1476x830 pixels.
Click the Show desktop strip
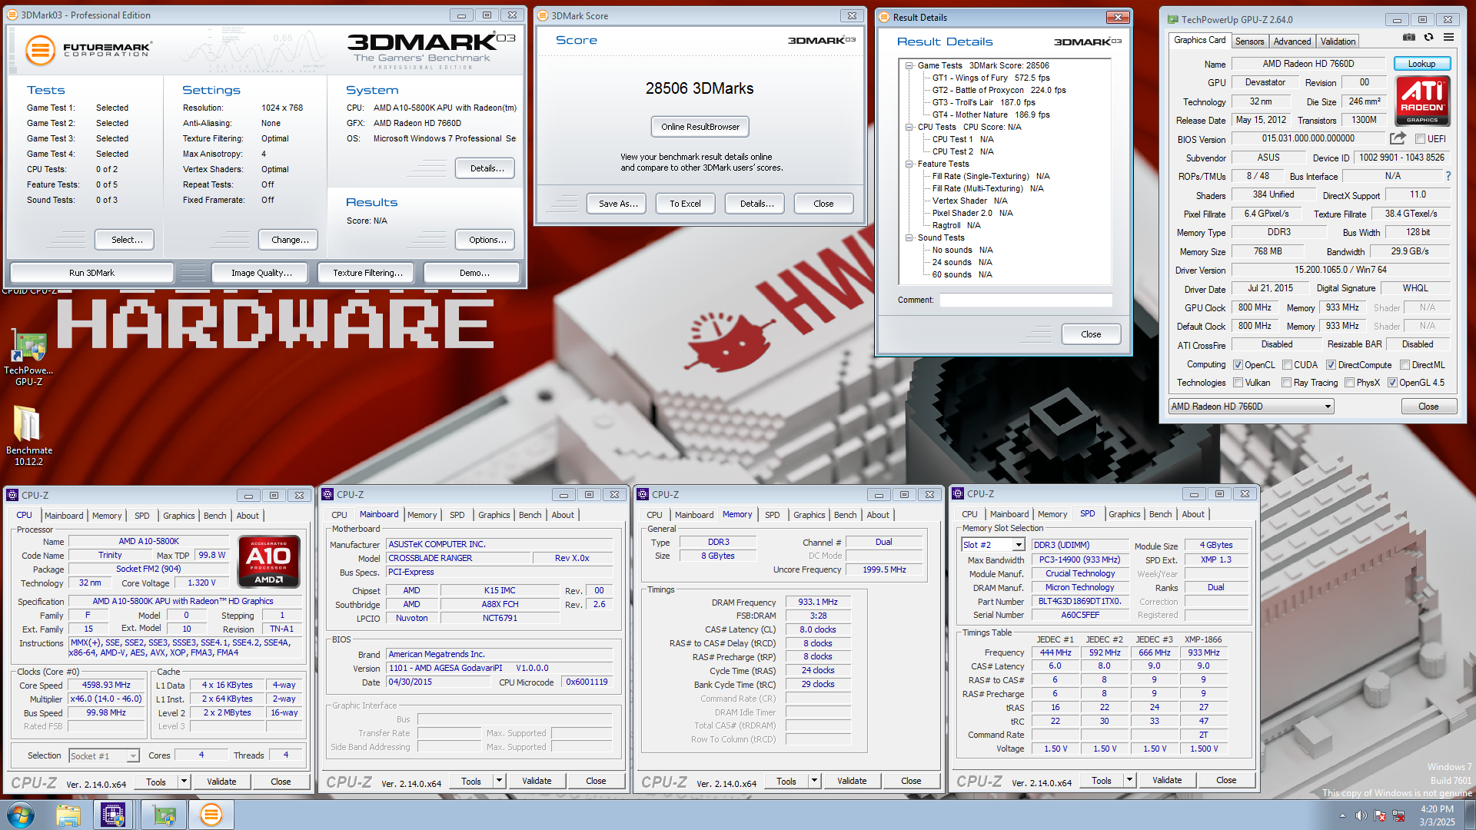pyautogui.click(x=1470, y=815)
